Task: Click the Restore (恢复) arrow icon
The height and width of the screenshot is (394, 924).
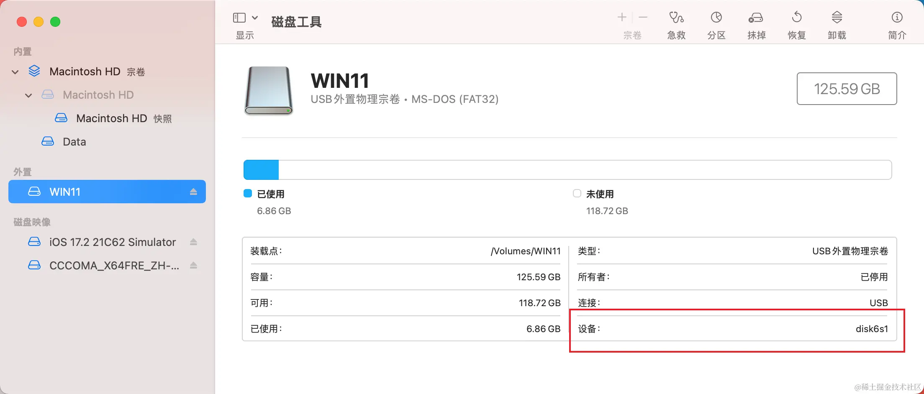Action: tap(797, 18)
